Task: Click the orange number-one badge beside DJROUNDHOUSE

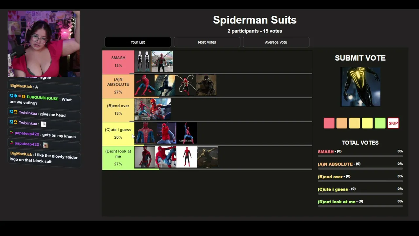Action: tap(24, 97)
